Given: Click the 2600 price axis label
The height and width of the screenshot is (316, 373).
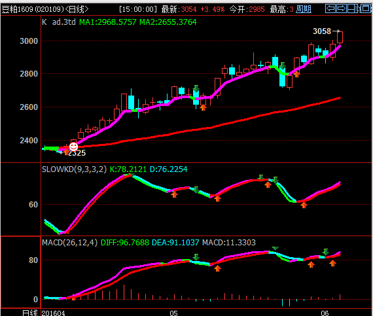Looking at the screenshot, I should tap(29, 107).
